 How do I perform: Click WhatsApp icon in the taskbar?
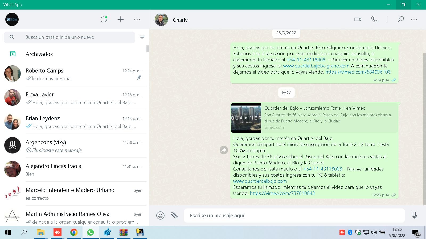[x=91, y=233]
